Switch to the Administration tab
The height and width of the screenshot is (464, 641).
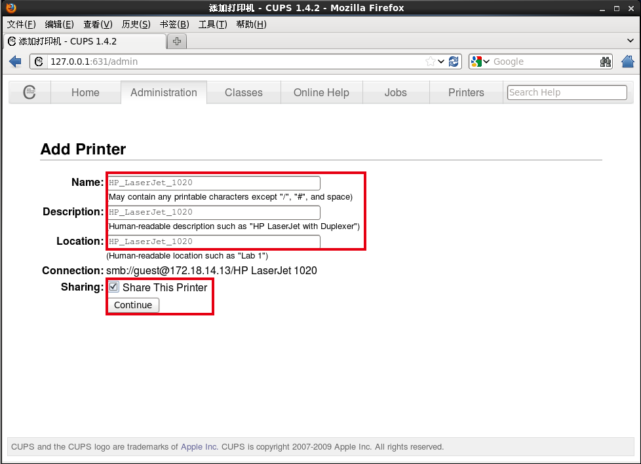[x=163, y=93]
